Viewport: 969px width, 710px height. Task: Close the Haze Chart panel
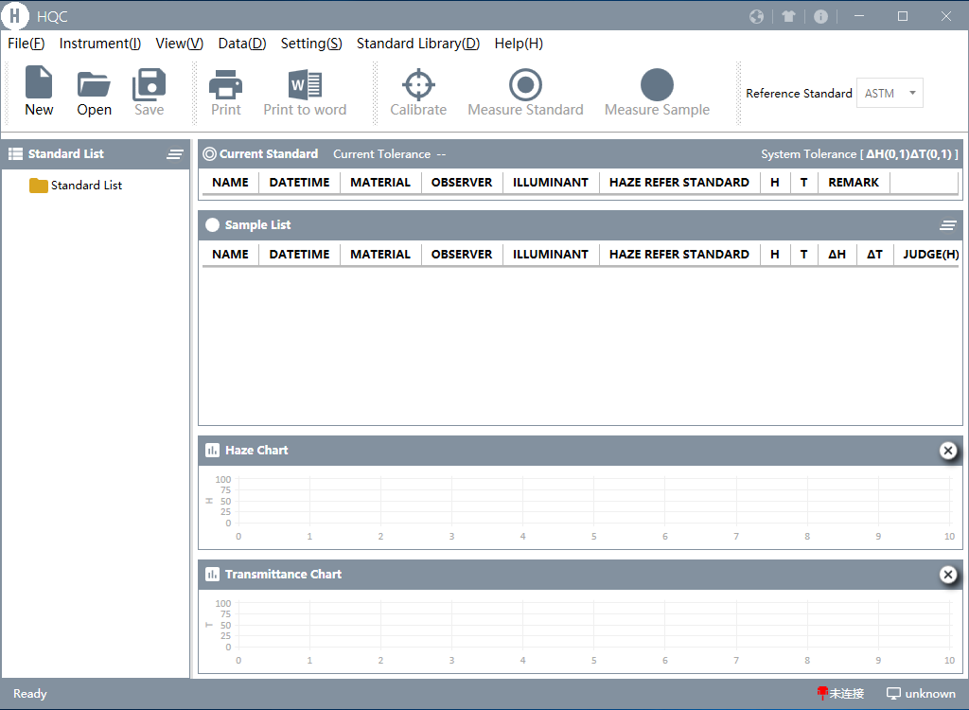(948, 451)
